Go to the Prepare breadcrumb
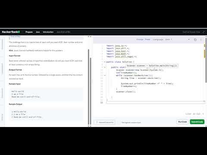 click(x=29, y=32)
